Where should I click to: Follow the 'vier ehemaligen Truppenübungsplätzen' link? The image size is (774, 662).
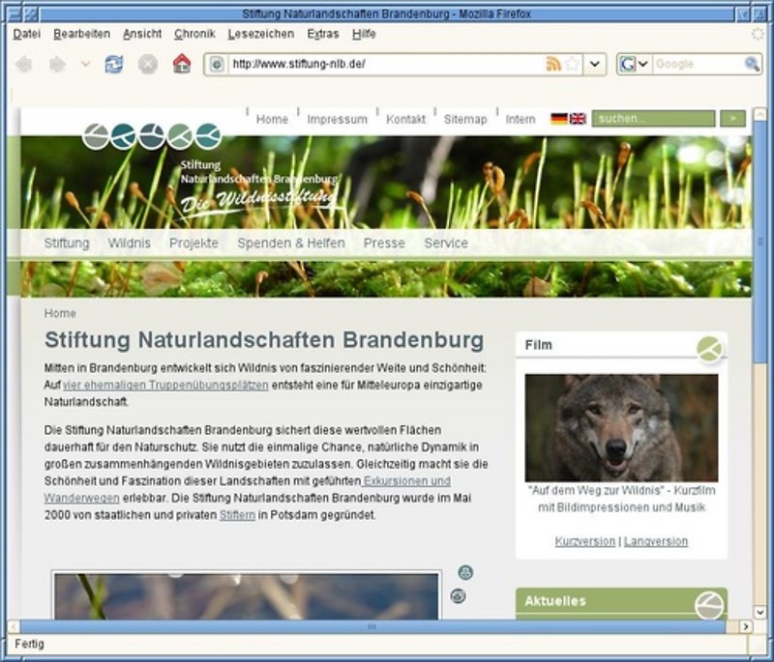pos(165,385)
